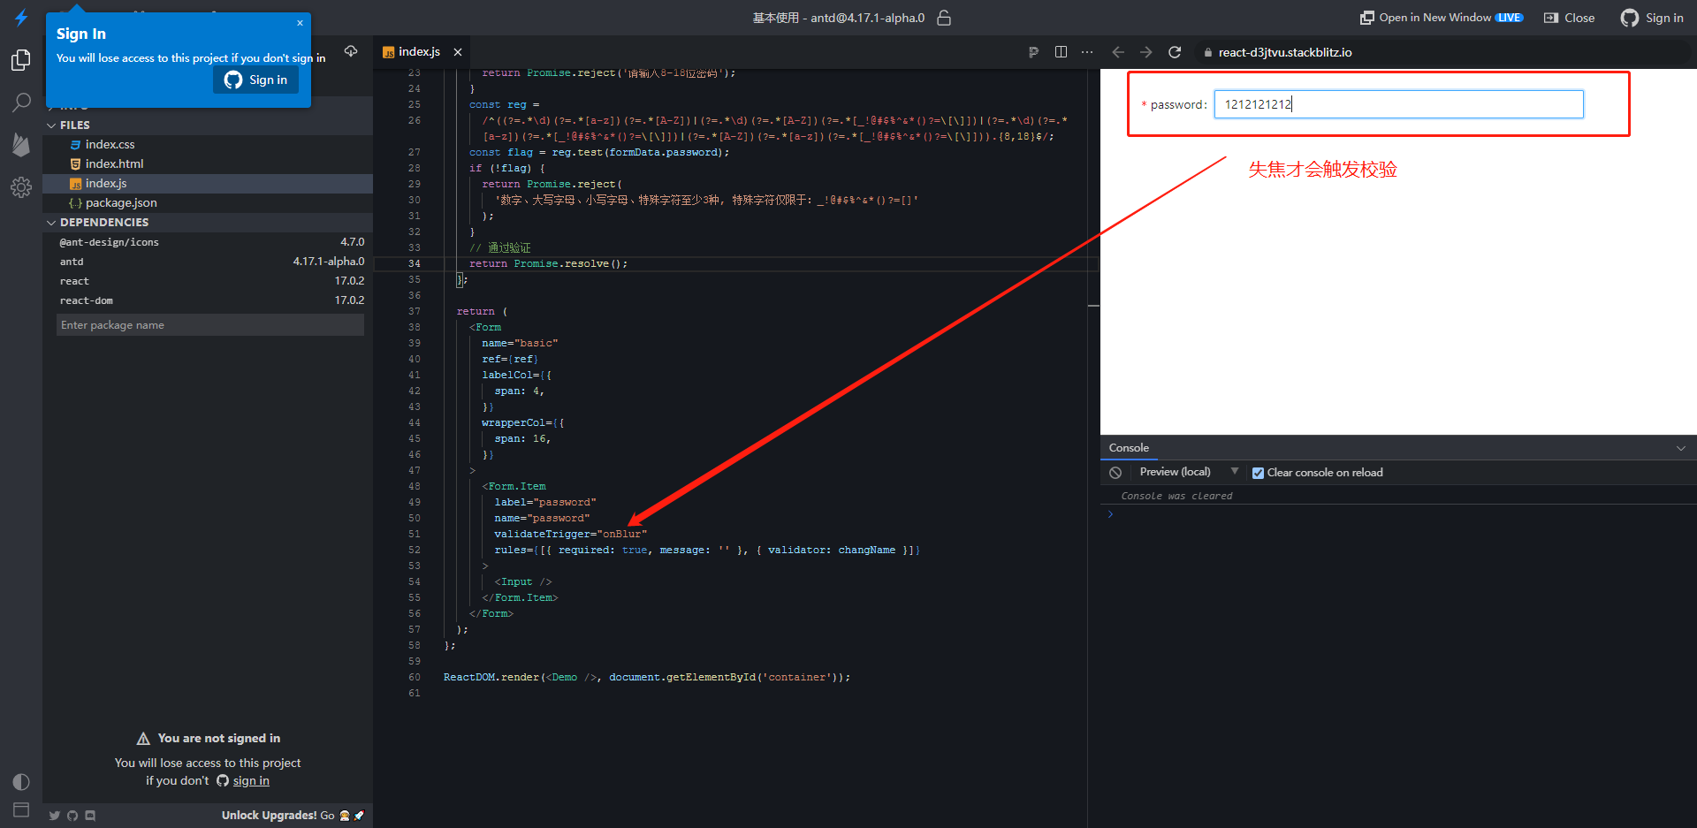This screenshot has width=1697, height=828.
Task: Format code with the Prettier icon
Action: (x=1033, y=52)
